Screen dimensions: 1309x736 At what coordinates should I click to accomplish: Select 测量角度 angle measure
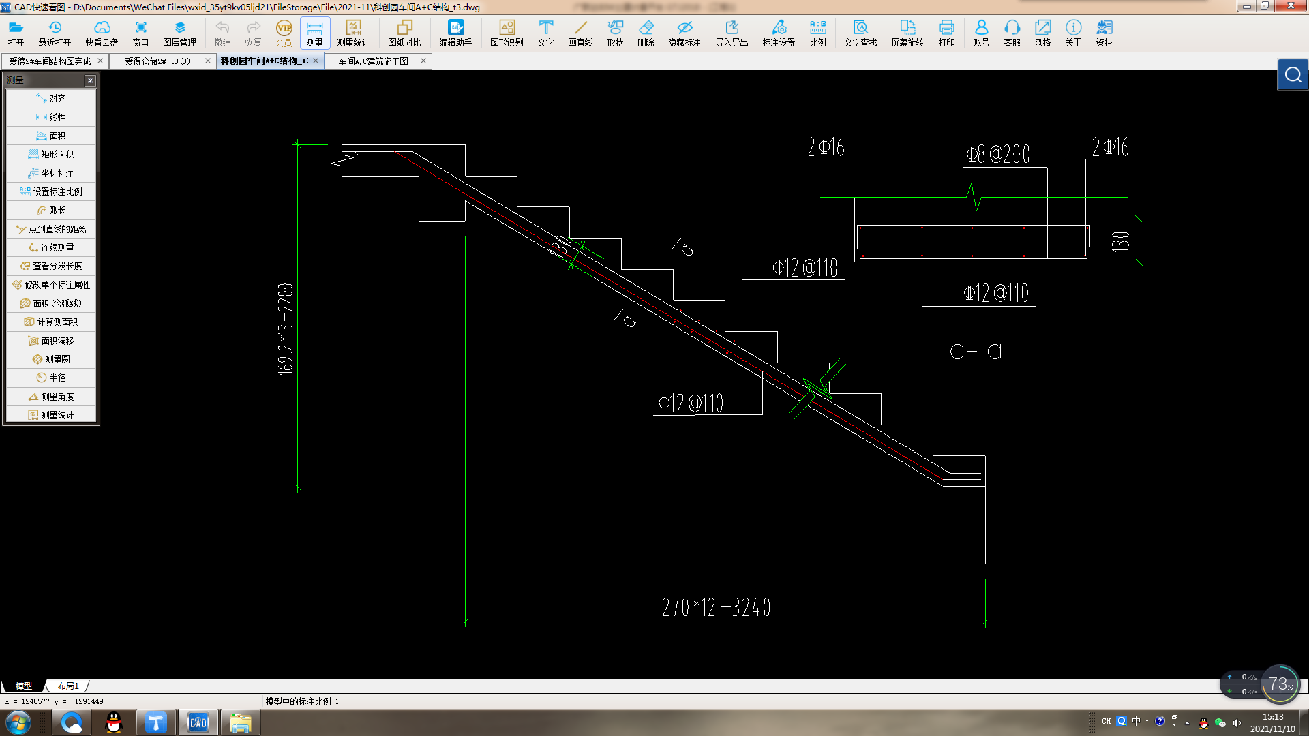pyautogui.click(x=51, y=397)
